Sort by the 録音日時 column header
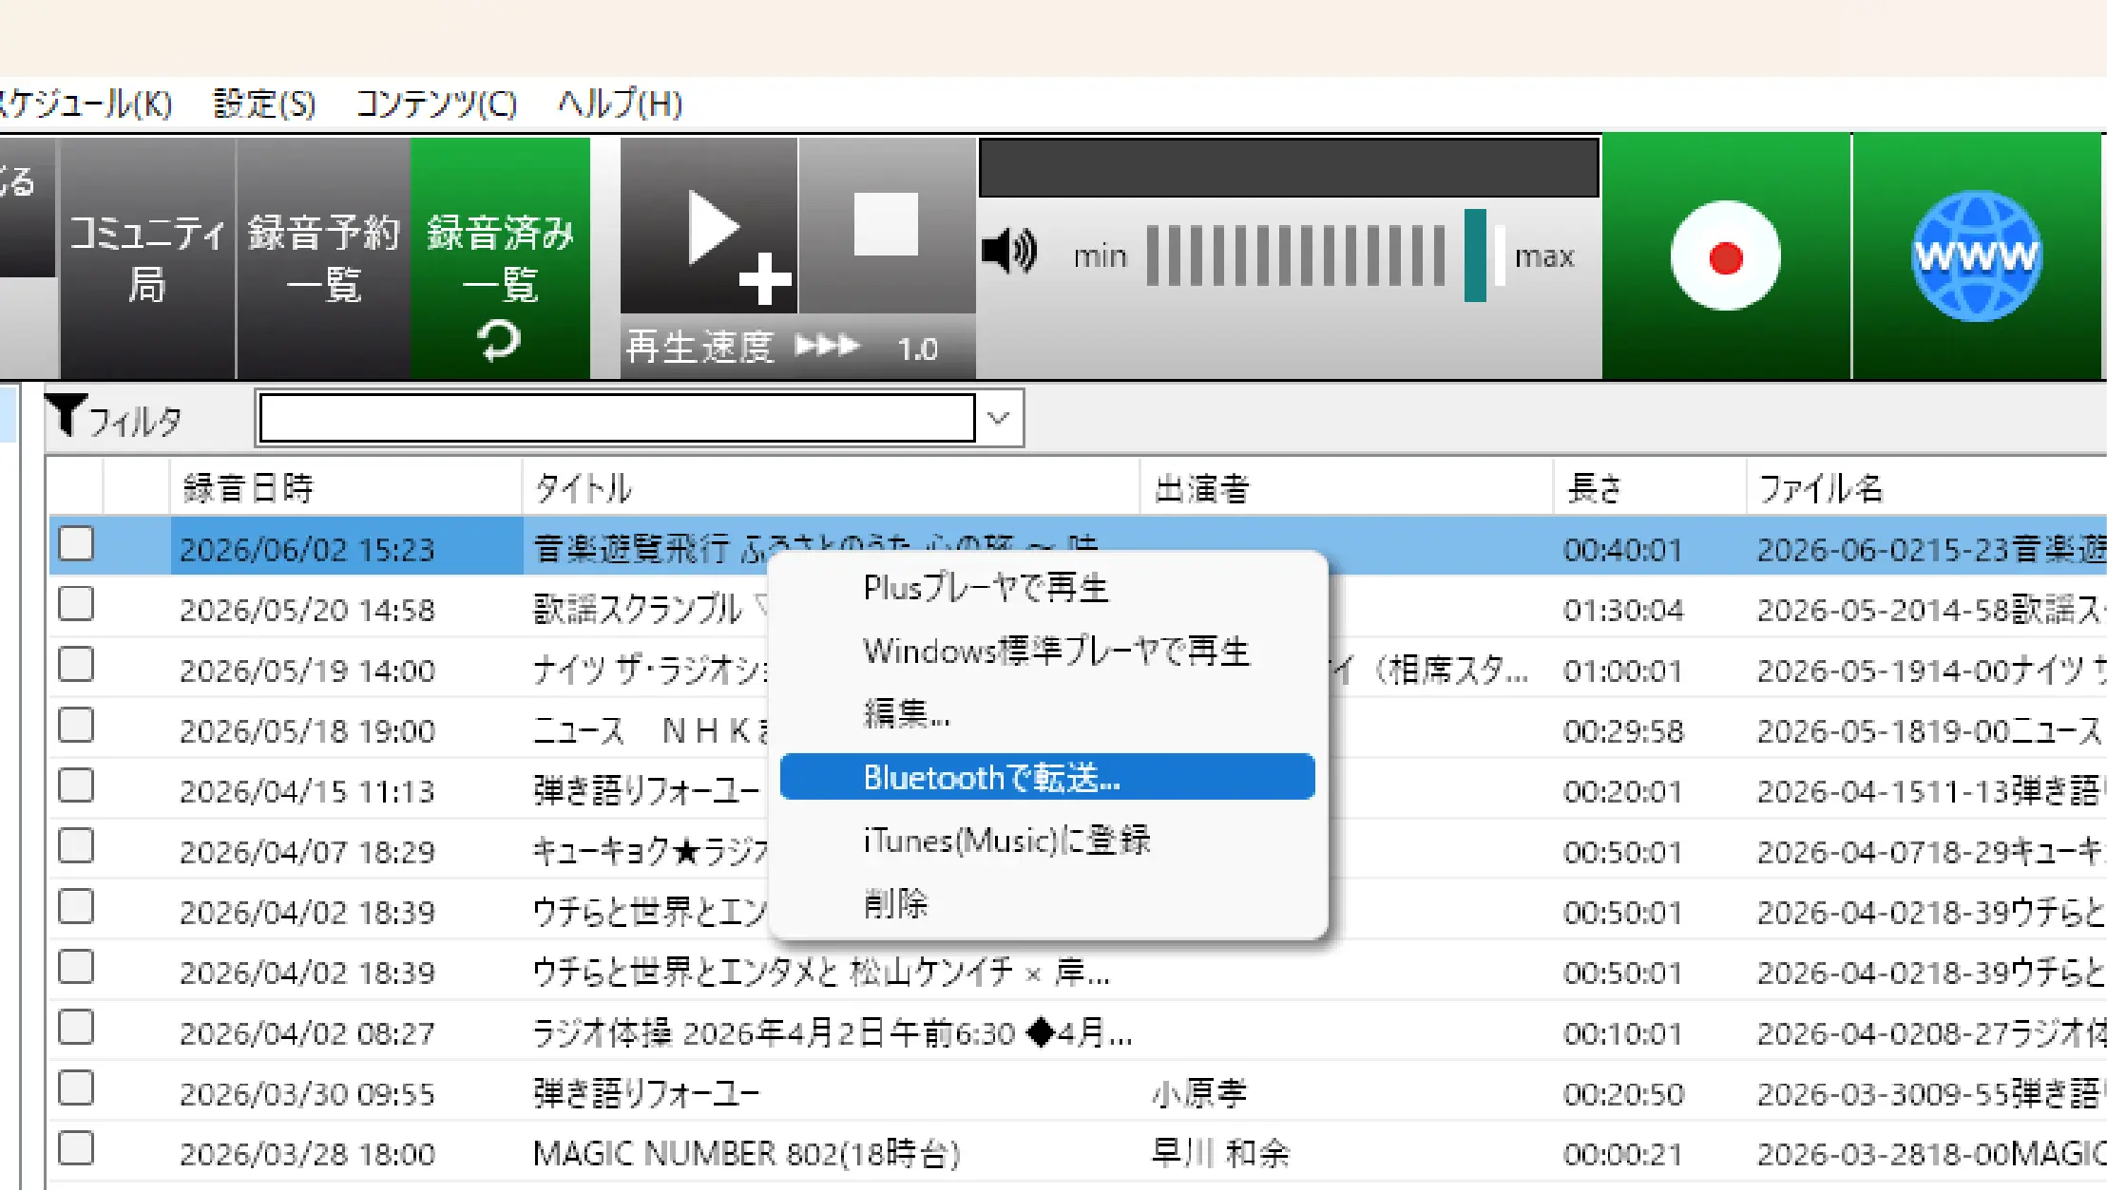 coord(346,488)
